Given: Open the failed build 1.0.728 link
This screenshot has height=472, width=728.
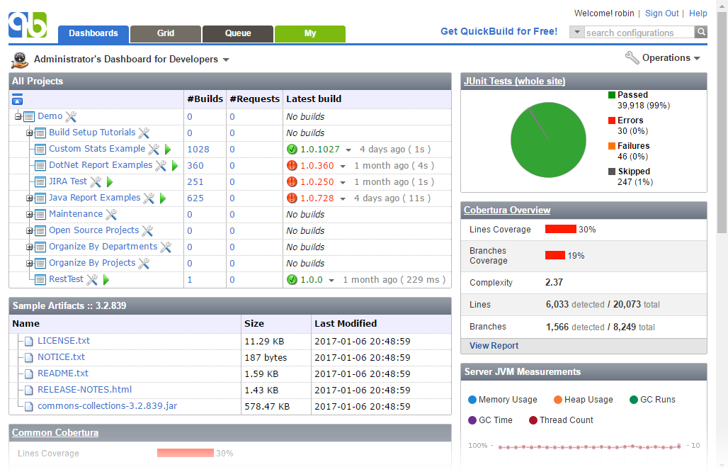Looking at the screenshot, I should coord(317,198).
